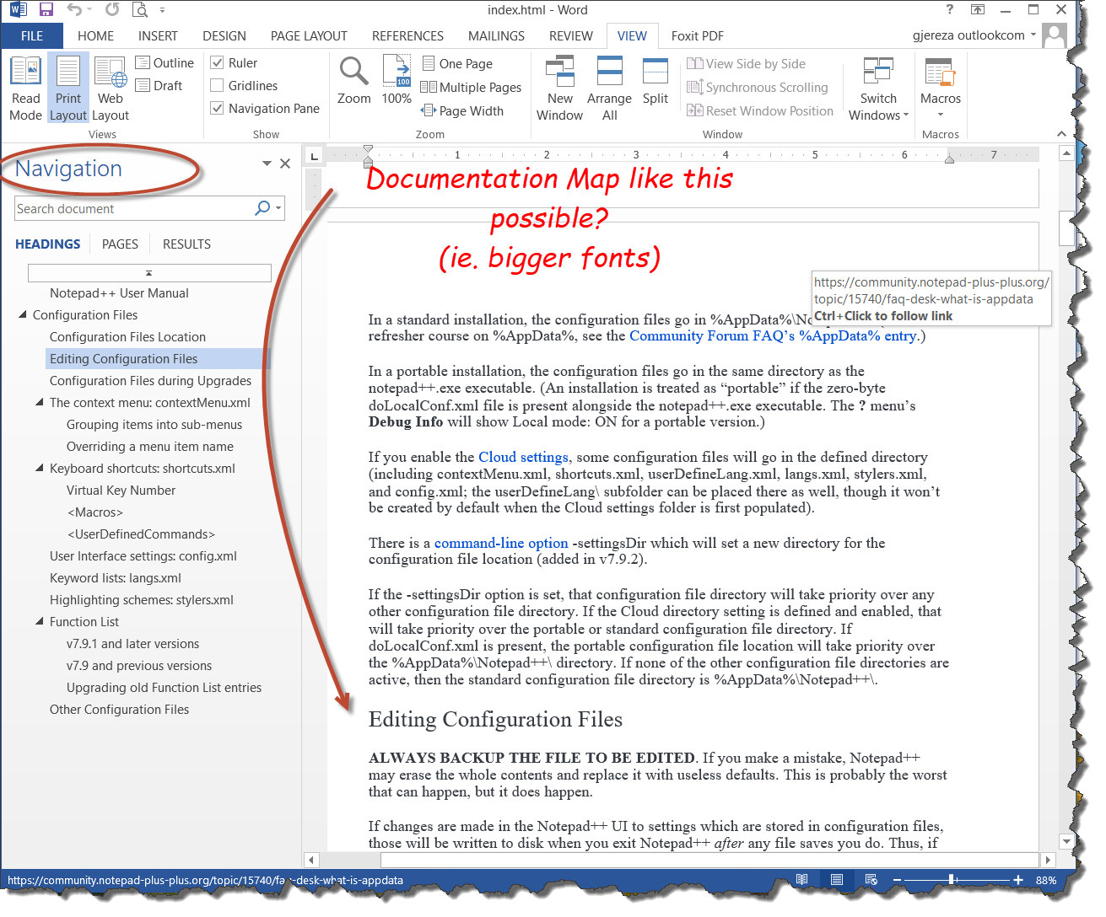Uncheck the Navigation Pane checkbox
The image size is (1106, 917).
[217, 108]
